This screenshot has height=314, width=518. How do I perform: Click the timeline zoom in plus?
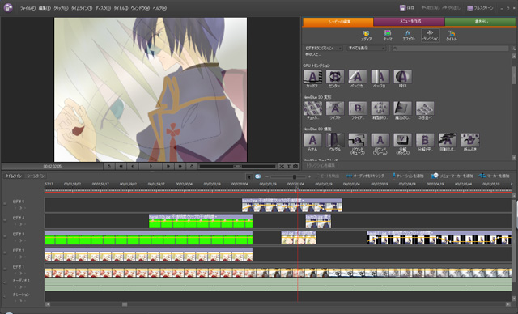(x=309, y=176)
